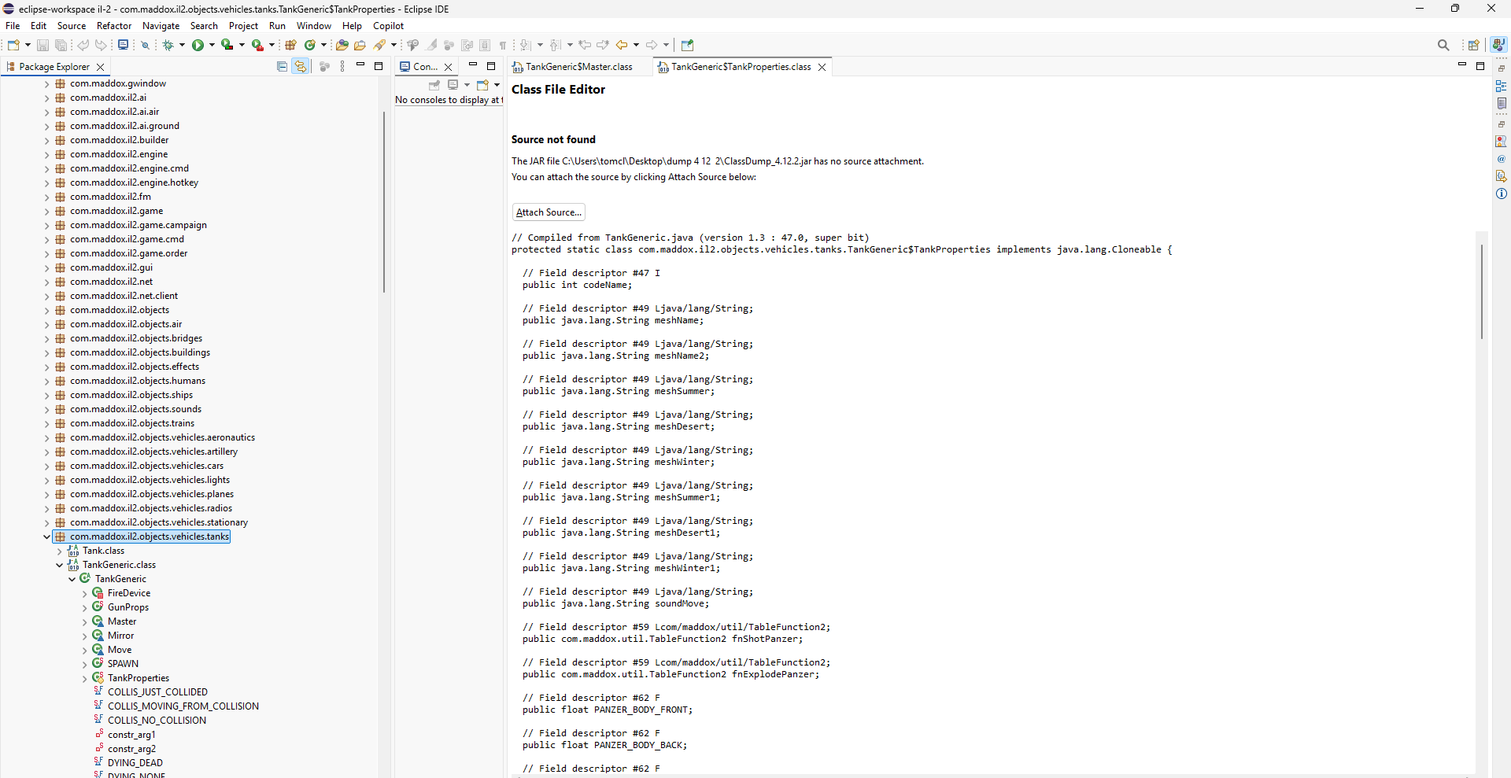
Task: Click the New file wizard icon
Action: point(13,45)
